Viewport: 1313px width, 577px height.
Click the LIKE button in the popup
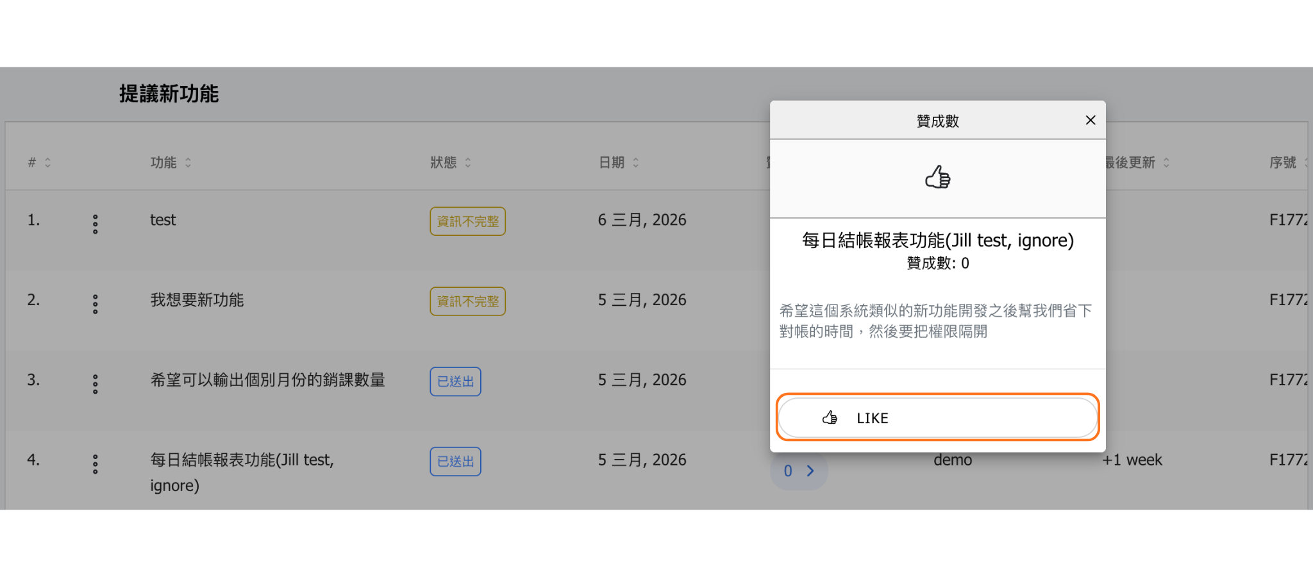937,418
